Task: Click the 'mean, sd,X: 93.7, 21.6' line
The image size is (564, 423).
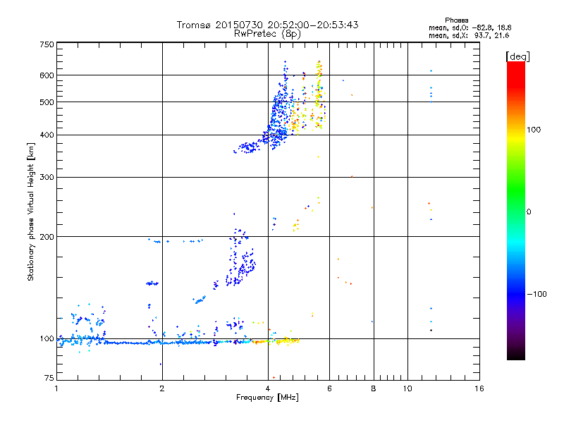Action: (x=469, y=35)
